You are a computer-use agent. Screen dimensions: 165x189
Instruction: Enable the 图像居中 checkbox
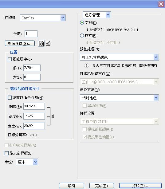[10, 59]
